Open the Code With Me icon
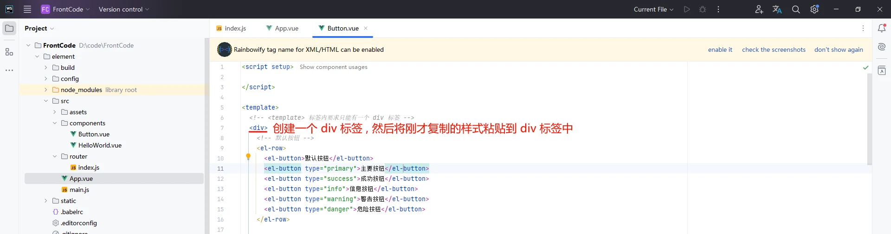891x234 pixels. (759, 9)
